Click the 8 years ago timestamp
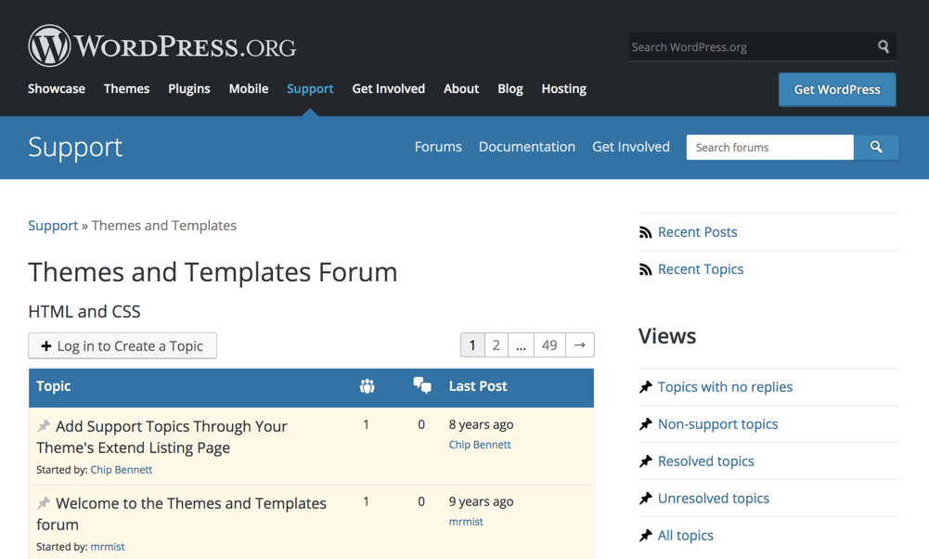The height and width of the screenshot is (559, 929). coord(481,425)
